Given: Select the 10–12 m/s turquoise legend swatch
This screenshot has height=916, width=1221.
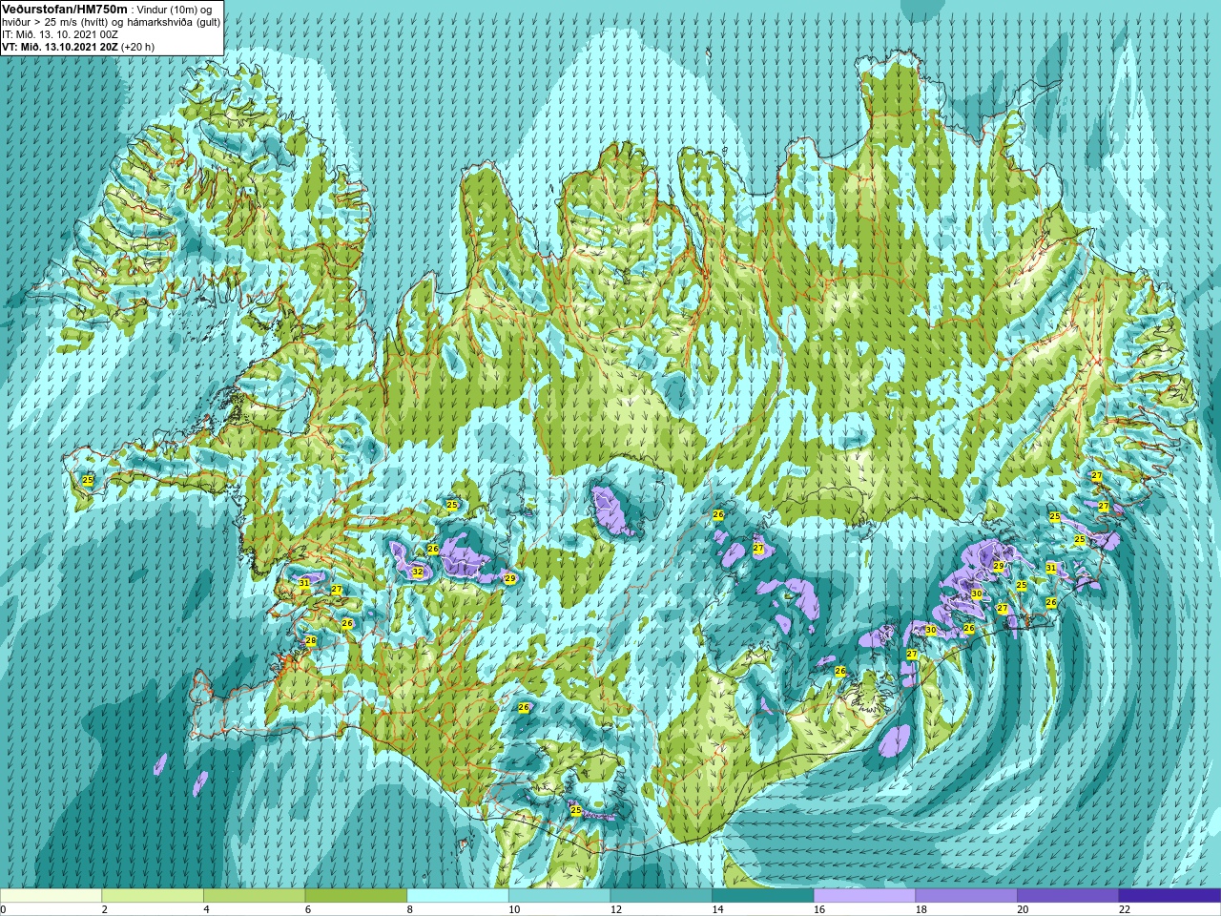Looking at the screenshot, I should point(559,896).
